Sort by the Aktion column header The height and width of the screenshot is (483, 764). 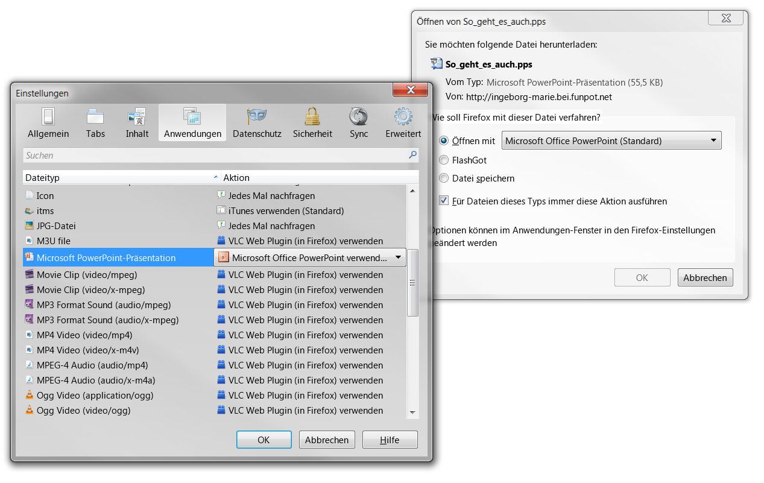(320, 177)
